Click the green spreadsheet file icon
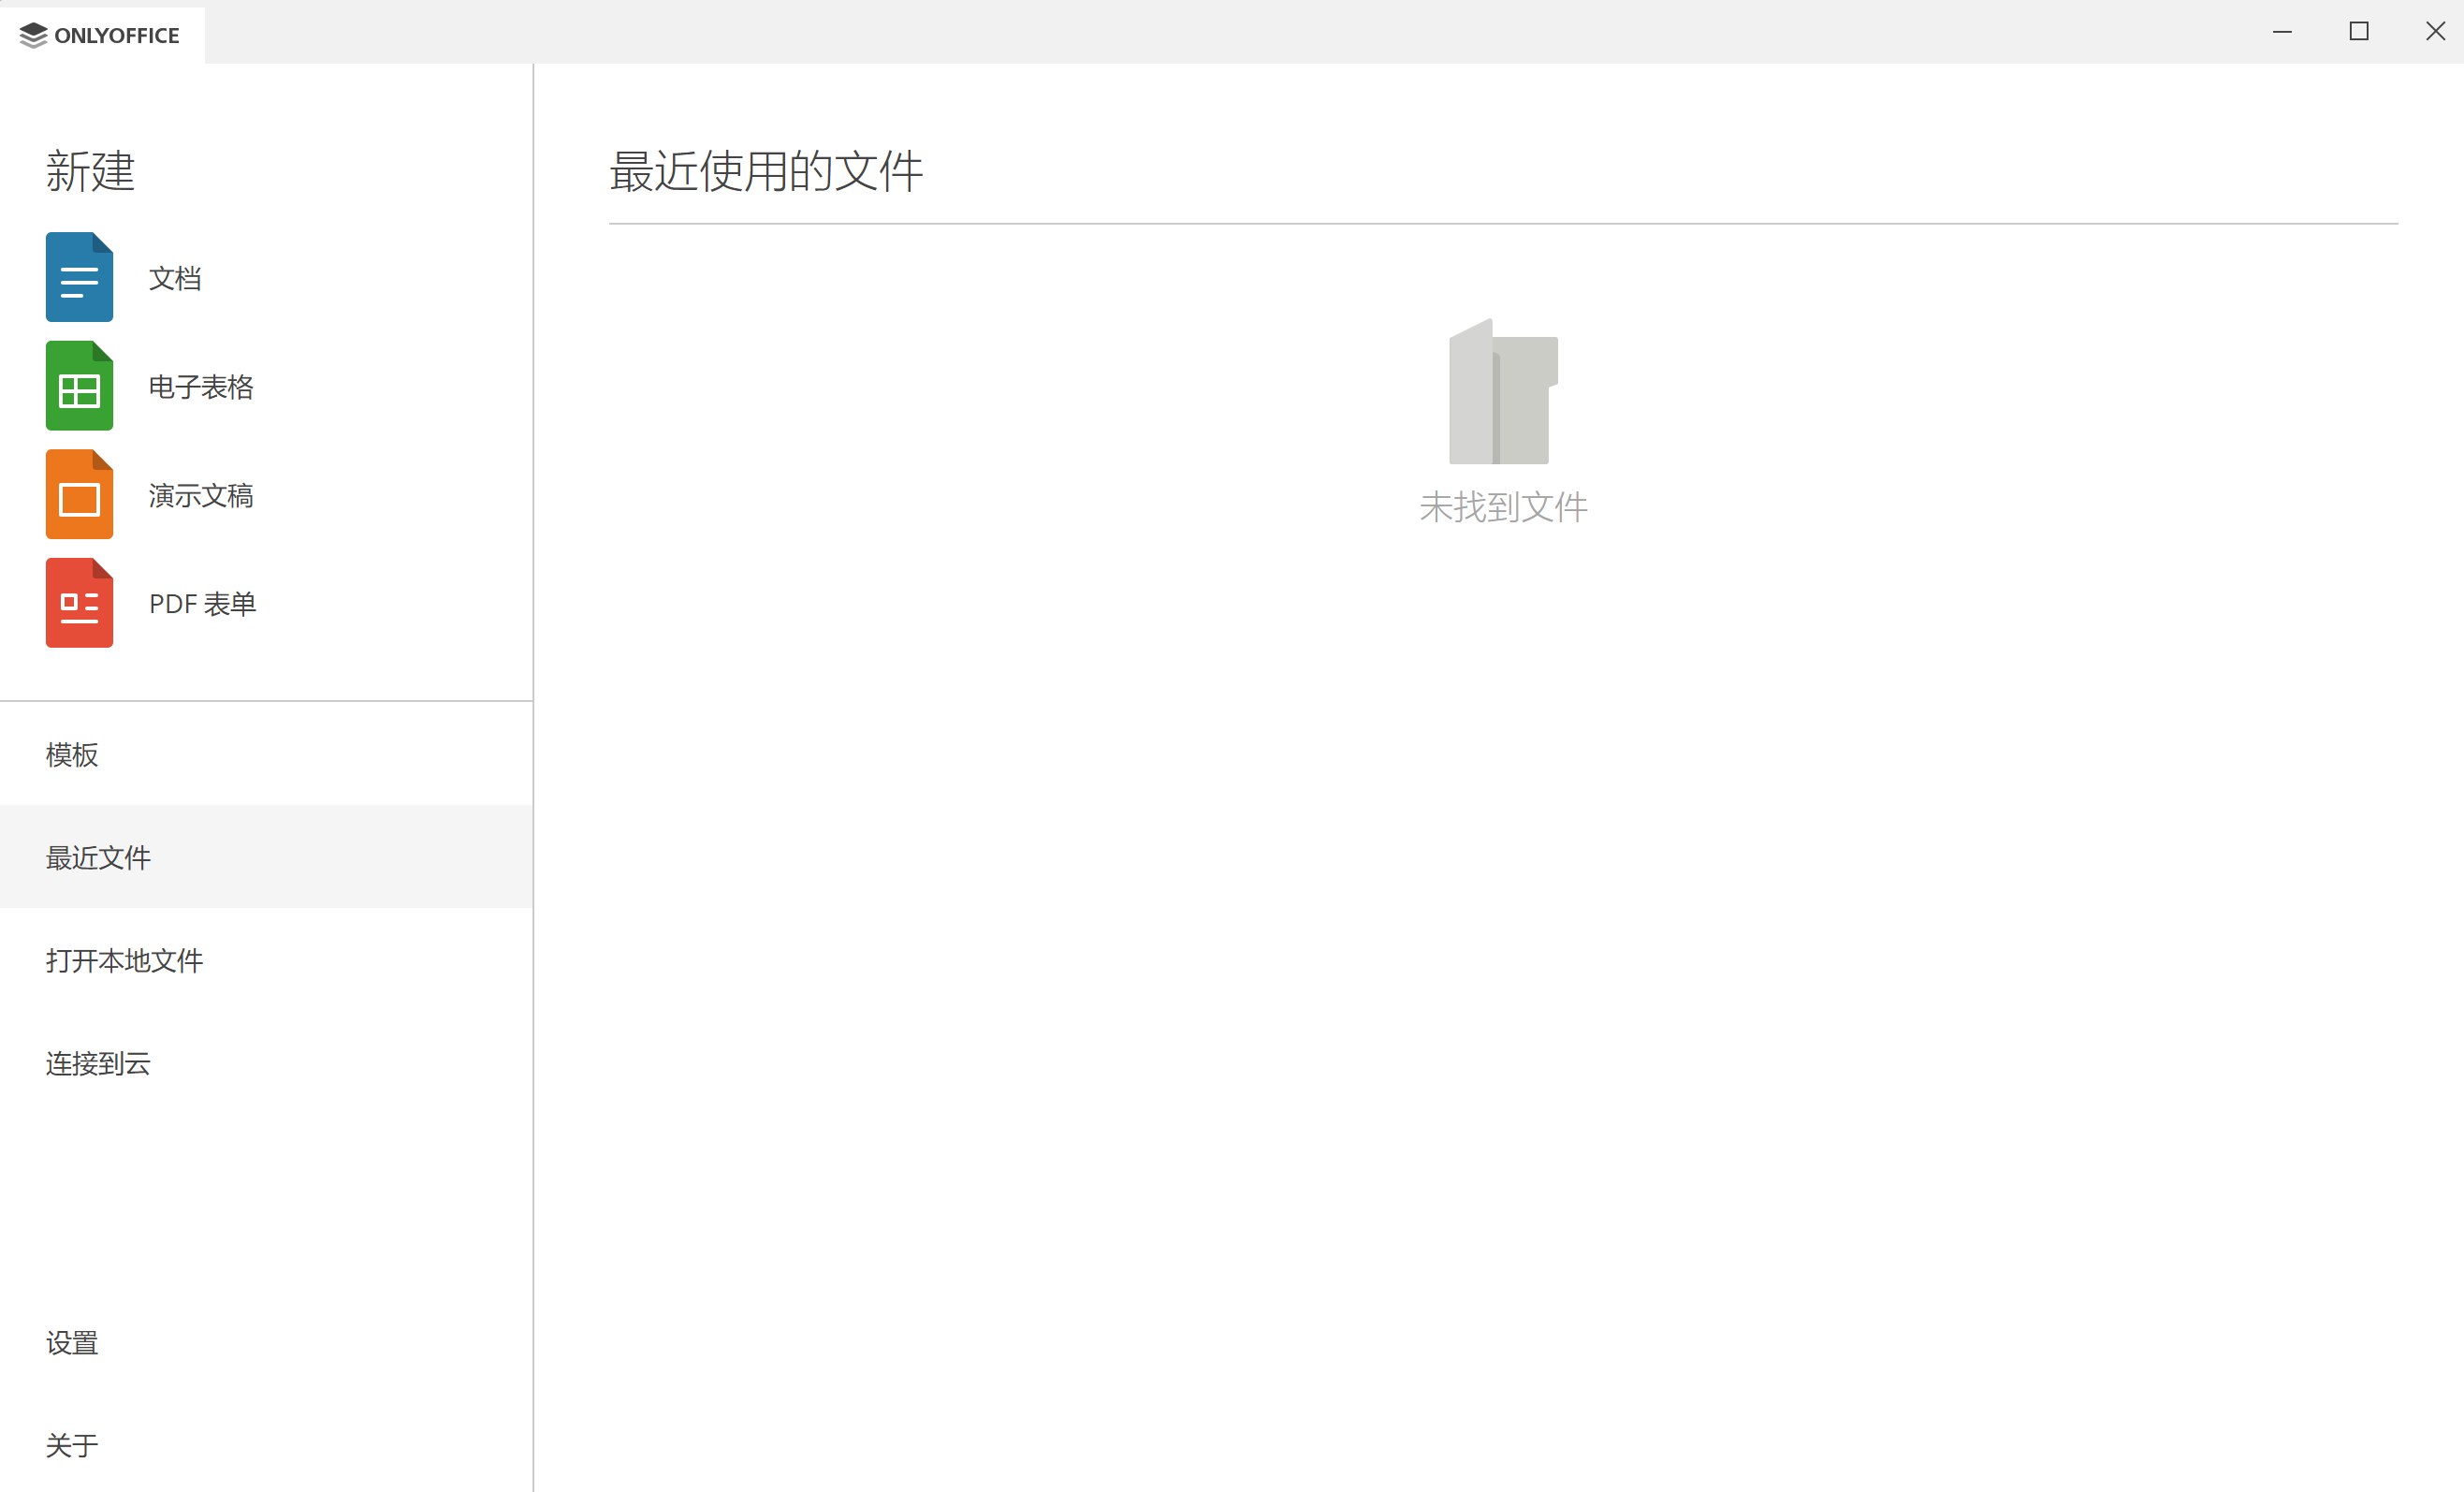The width and height of the screenshot is (2464, 1492). click(x=79, y=386)
